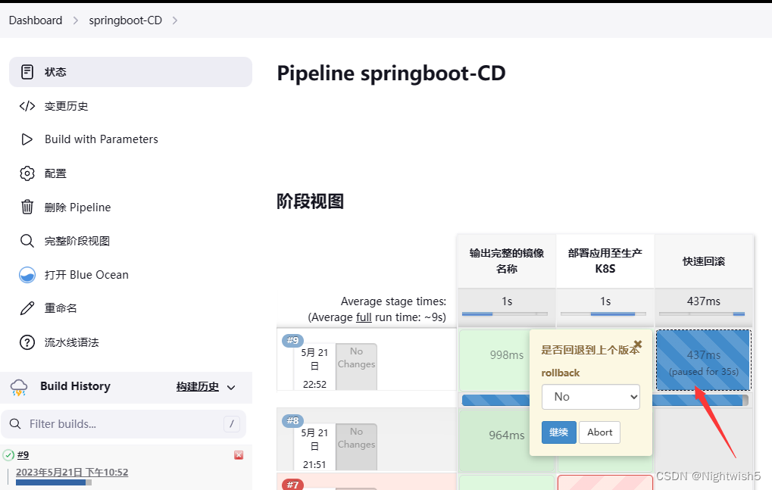Click the paused 437ms 快速回滚 stage cell

pos(704,360)
